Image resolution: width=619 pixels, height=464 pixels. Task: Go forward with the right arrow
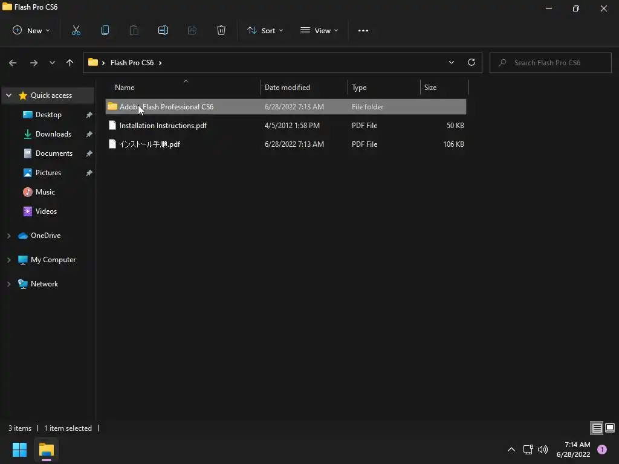(34, 63)
